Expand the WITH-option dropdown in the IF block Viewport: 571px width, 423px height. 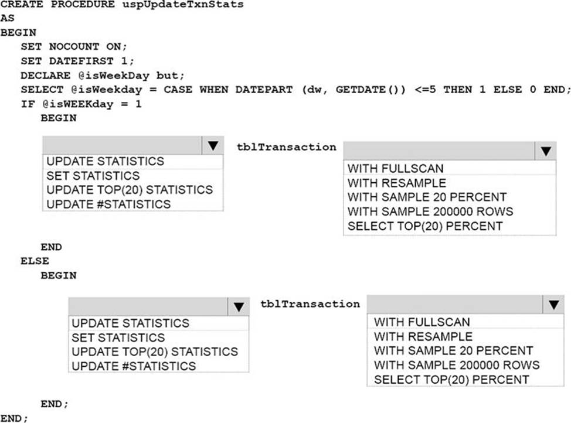coord(545,151)
